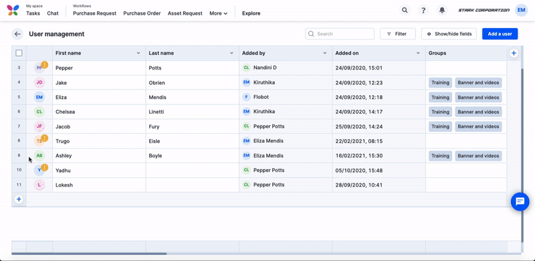
Task: Click the Filter button
Action: coord(398,34)
